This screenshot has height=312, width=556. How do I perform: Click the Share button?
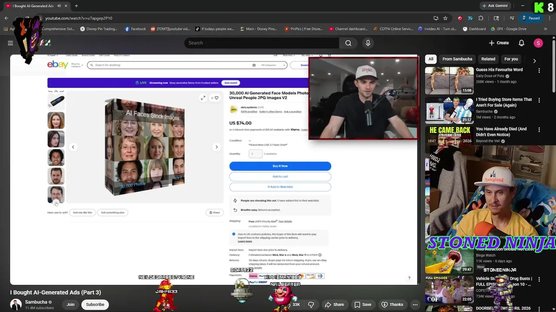(334, 305)
